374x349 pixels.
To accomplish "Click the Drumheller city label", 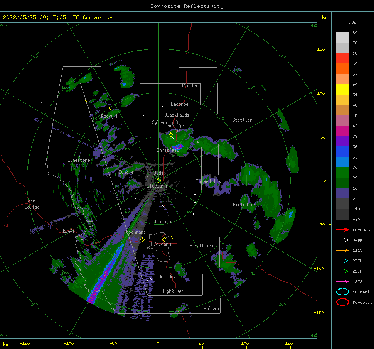I will coord(244,205).
